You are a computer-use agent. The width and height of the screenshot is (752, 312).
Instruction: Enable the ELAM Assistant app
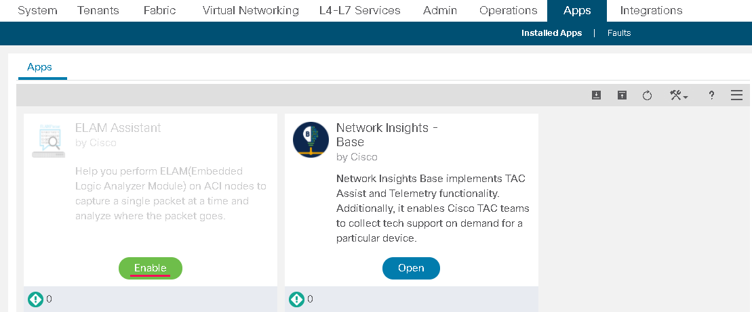coord(151,268)
